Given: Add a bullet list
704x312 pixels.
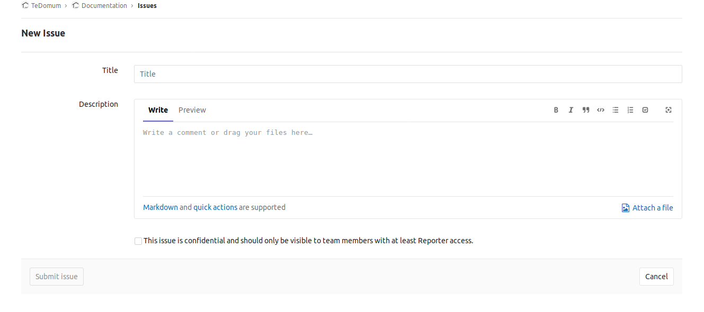Looking at the screenshot, I should pyautogui.click(x=616, y=110).
